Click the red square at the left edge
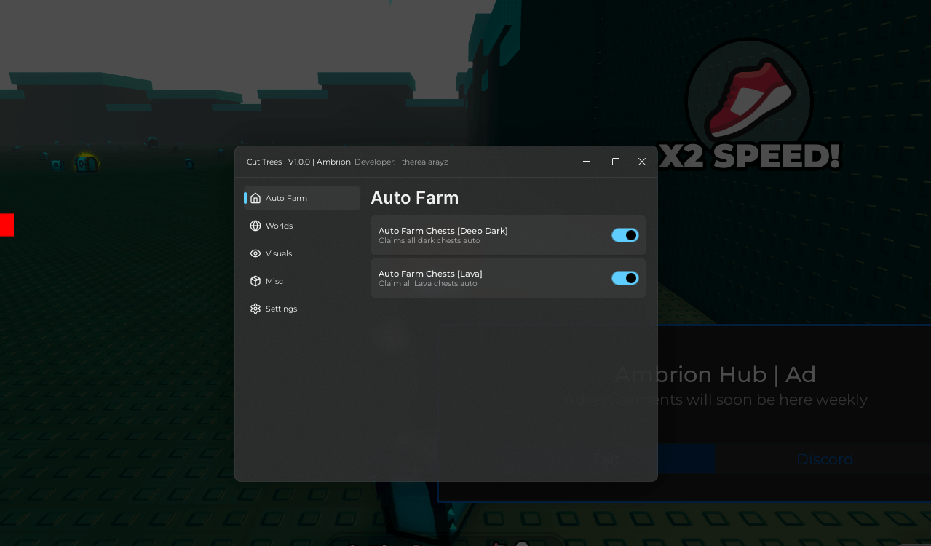Screen dimensions: 931x546 (7, 225)
